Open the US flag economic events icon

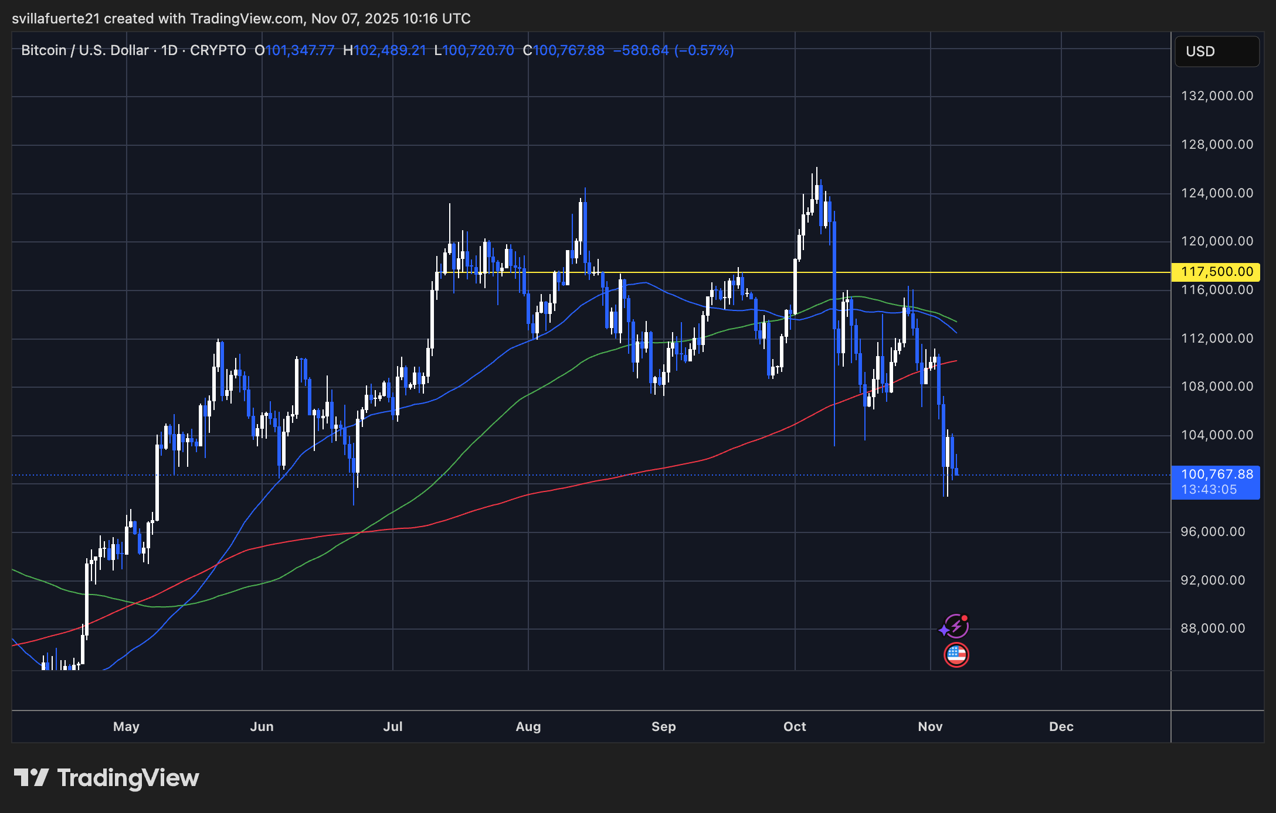(x=956, y=654)
